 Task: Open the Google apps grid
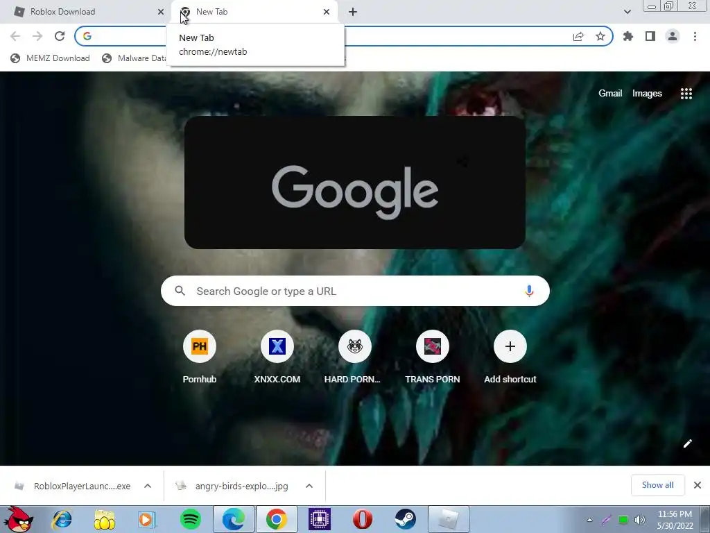(686, 94)
